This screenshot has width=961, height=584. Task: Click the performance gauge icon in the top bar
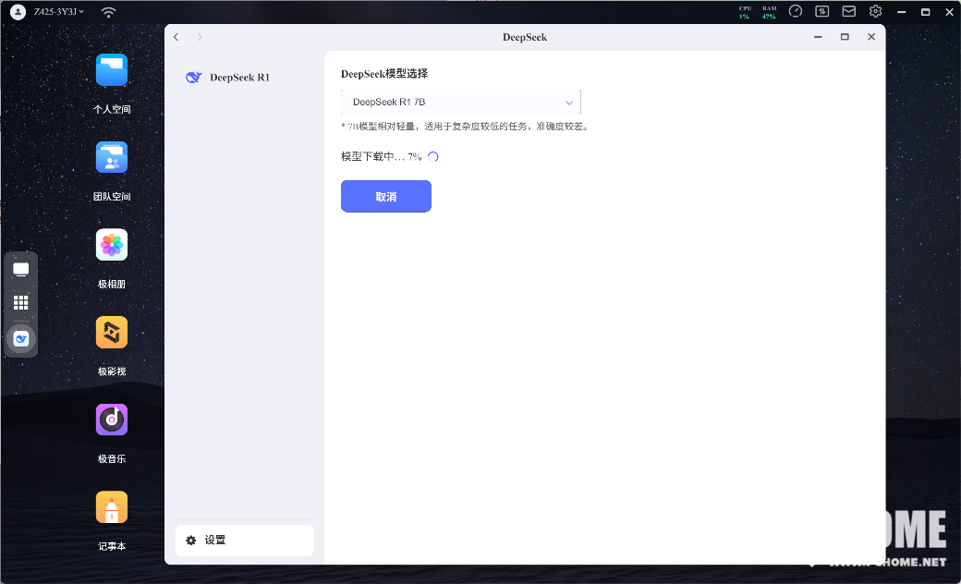tap(796, 12)
